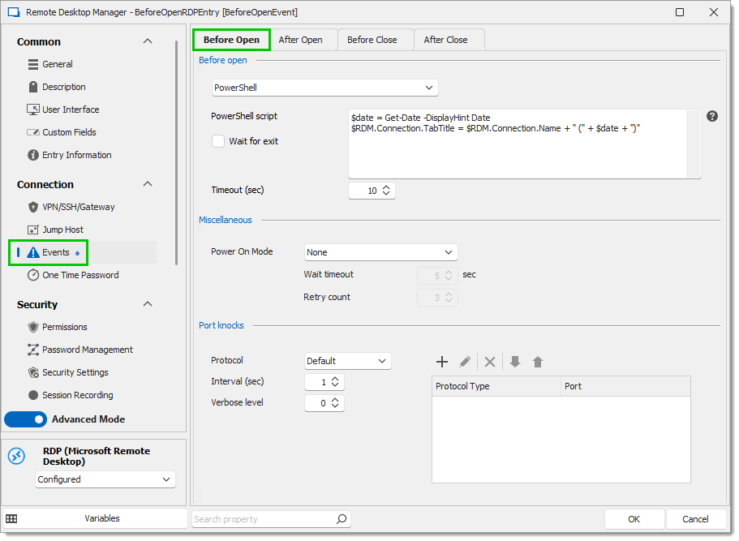Click the Protocol Type column header
Viewport: 739px width, 541px height.
(x=496, y=386)
